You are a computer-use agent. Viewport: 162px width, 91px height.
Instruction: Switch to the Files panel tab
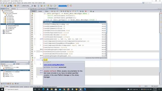[x=8, y=9]
